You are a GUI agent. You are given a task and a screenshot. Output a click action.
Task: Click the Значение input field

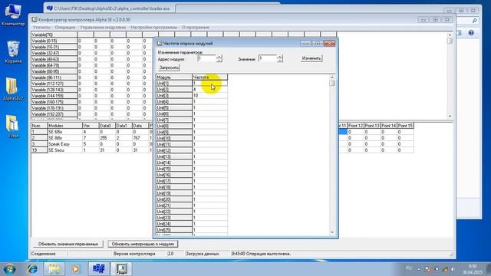pyautogui.click(x=268, y=58)
